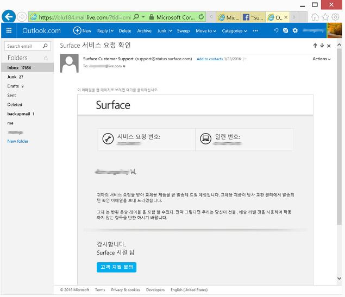
Task: Go back with browser back arrow
Action: tap(9, 17)
